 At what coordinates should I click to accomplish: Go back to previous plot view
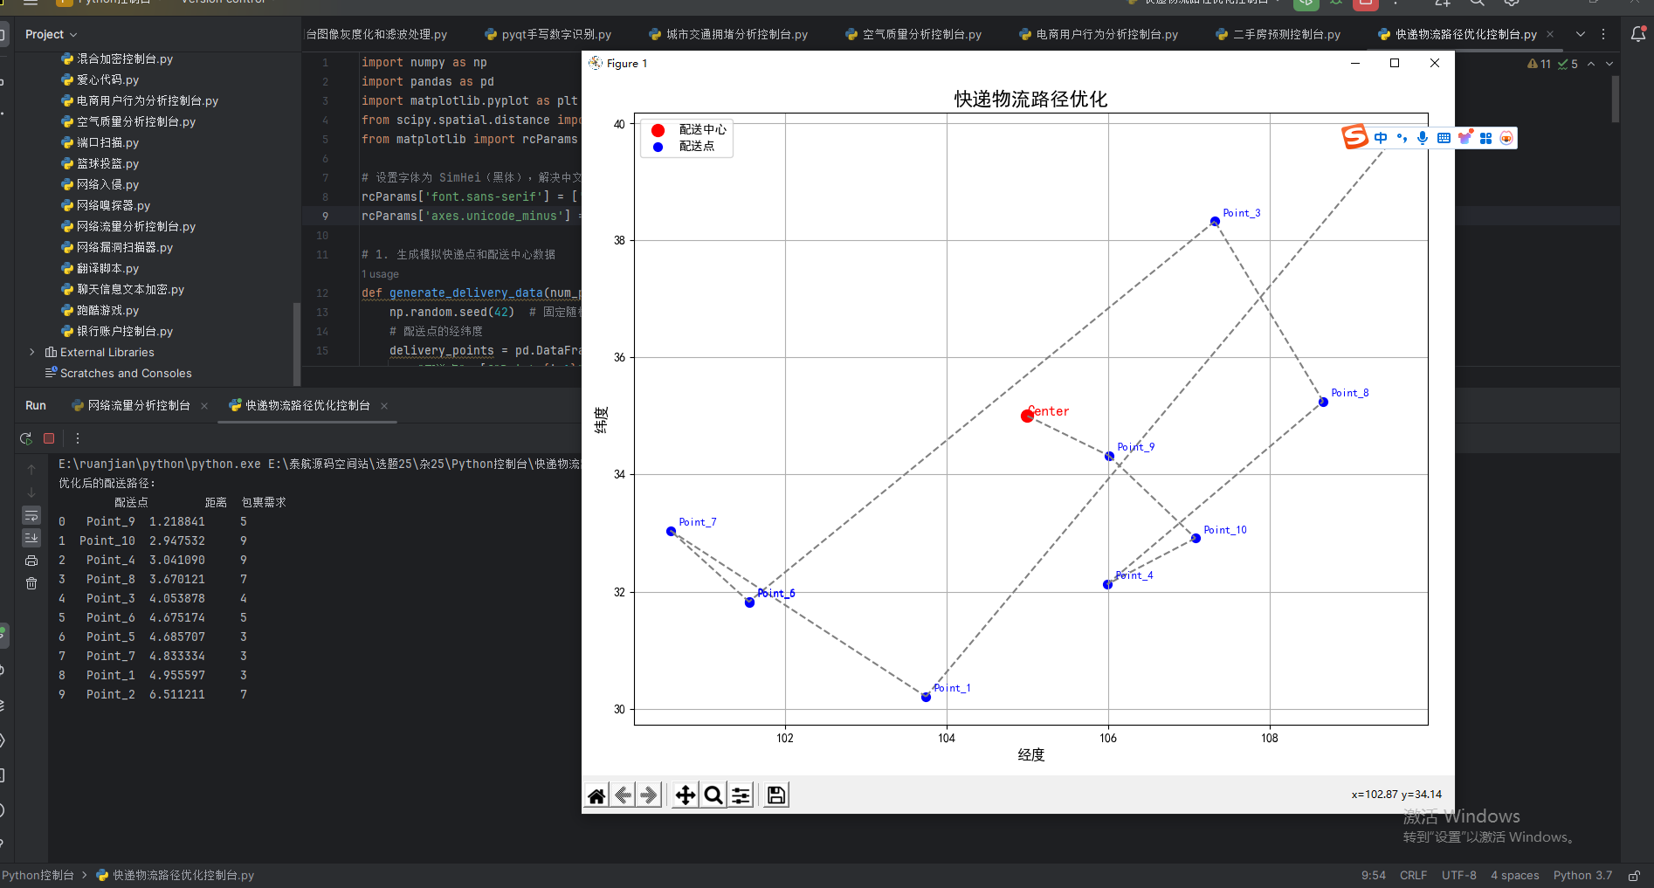click(x=623, y=795)
